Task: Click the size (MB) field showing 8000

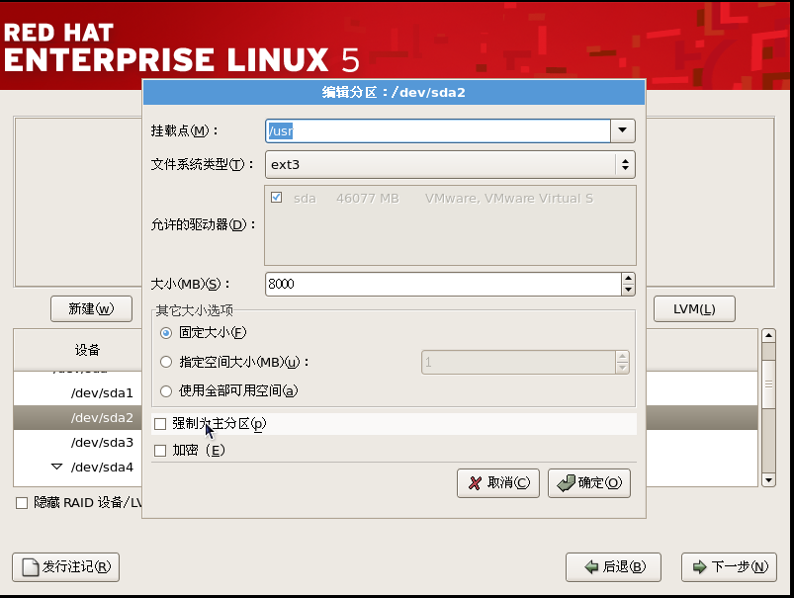Action: point(443,284)
